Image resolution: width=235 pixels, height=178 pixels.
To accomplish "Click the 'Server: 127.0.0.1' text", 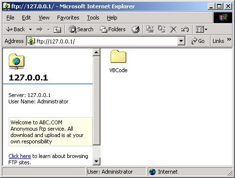I will (29, 95).
